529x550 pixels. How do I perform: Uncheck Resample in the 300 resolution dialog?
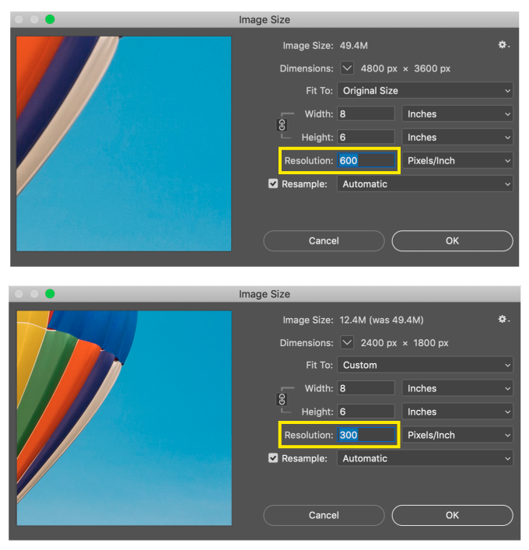coord(273,458)
